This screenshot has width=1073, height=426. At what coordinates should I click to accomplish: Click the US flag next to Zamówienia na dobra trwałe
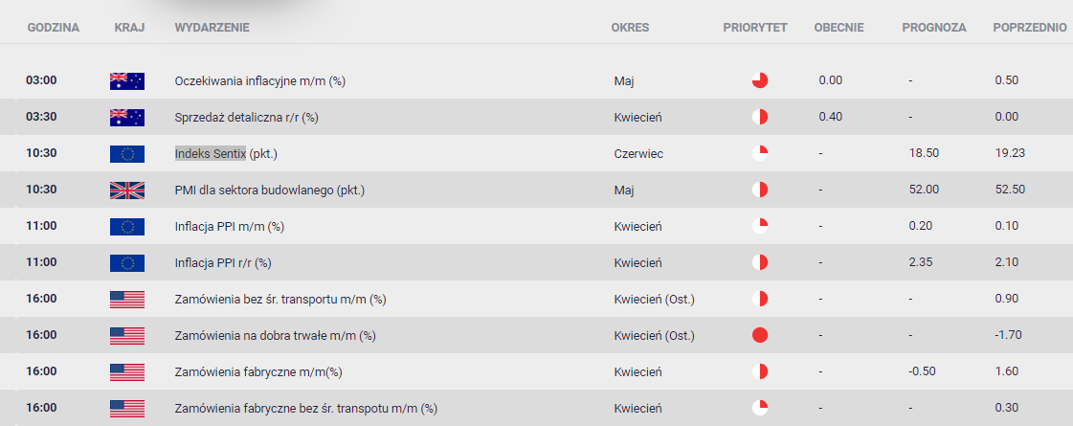click(x=126, y=336)
